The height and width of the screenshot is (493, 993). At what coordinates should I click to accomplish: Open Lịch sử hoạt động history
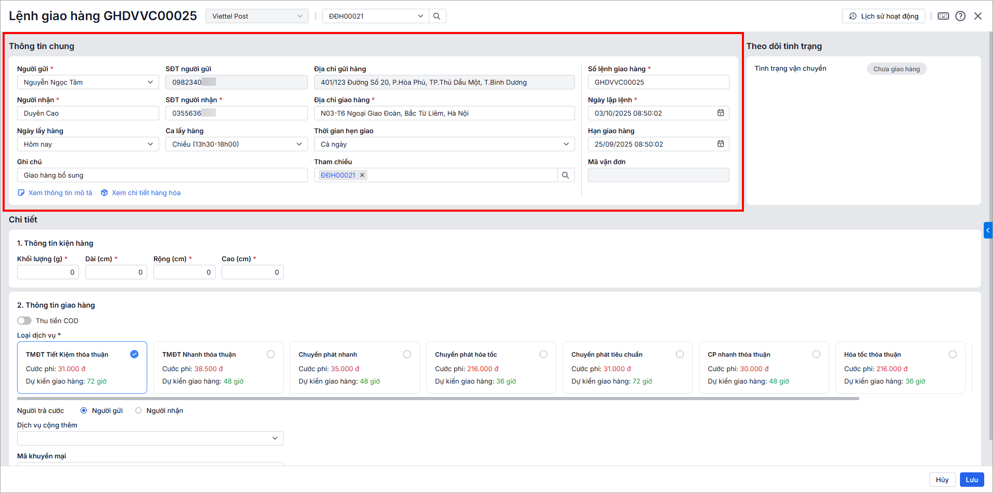coord(883,16)
